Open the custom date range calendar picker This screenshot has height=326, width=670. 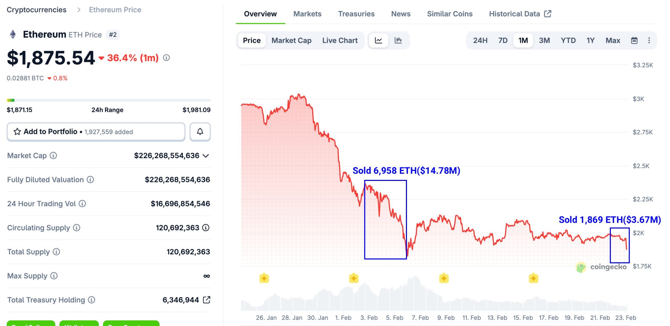634,40
